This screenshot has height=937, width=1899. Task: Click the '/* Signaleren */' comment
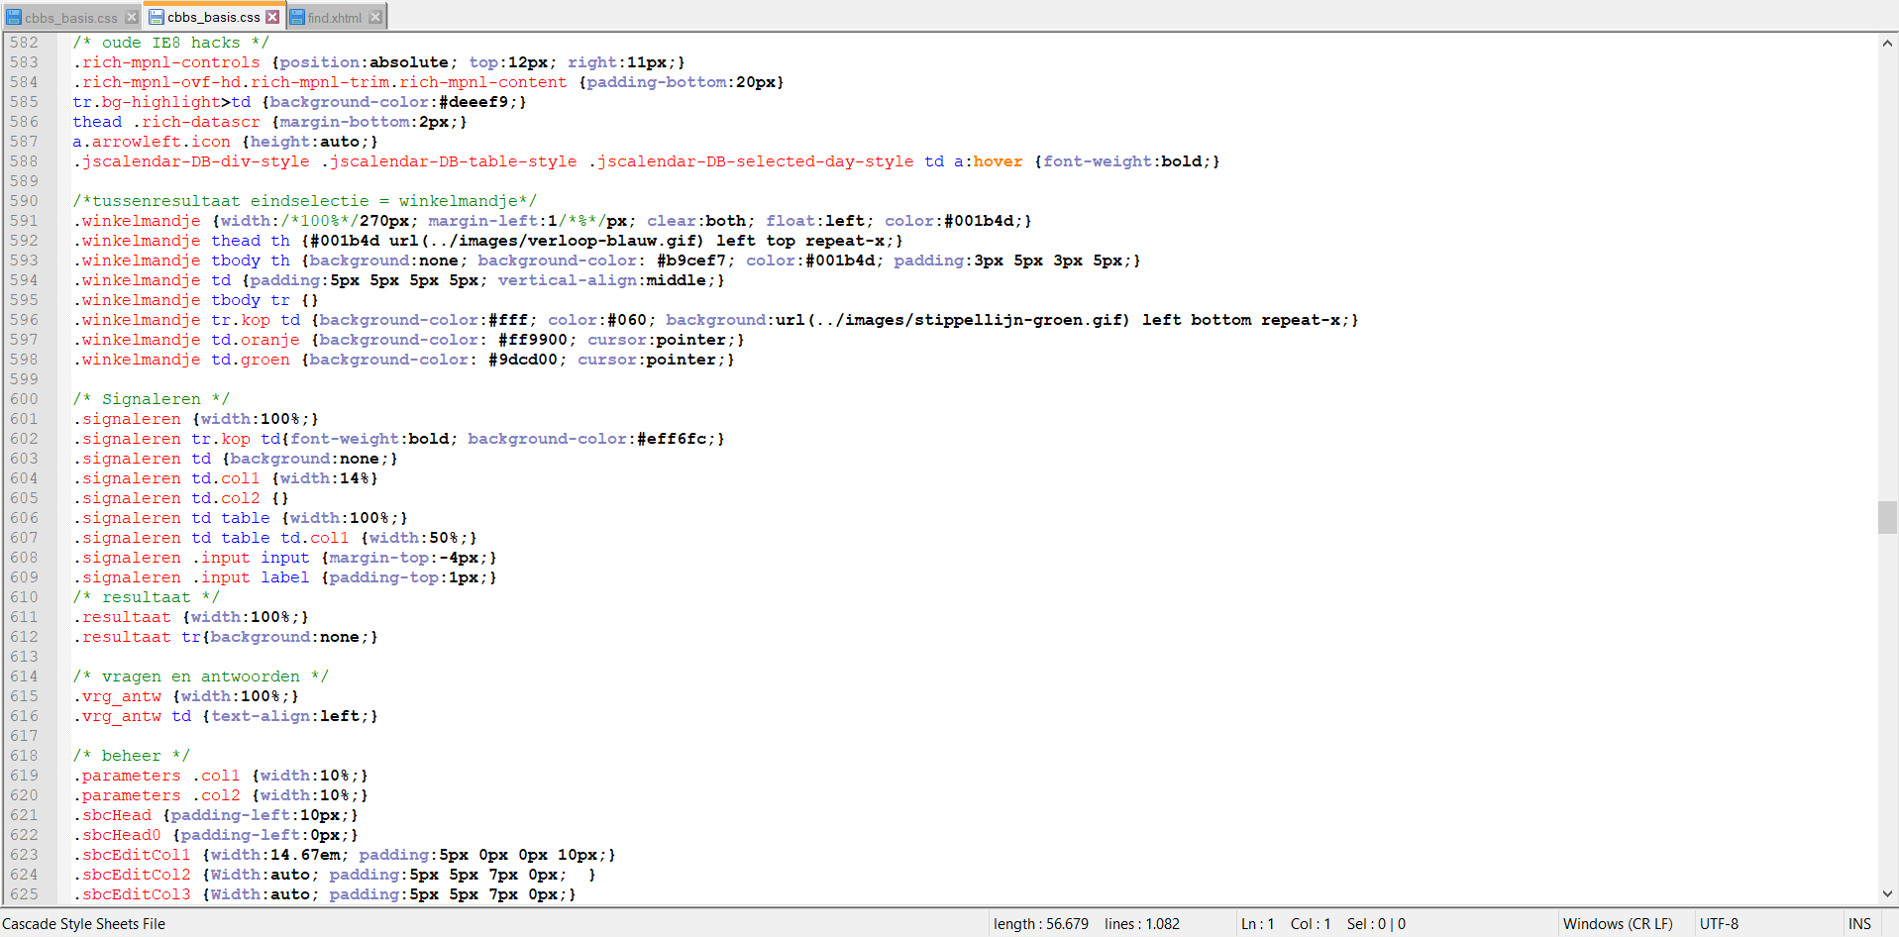[x=151, y=399]
